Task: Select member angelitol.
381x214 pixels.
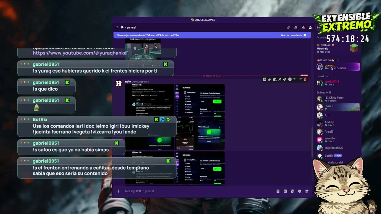Action: point(338,140)
